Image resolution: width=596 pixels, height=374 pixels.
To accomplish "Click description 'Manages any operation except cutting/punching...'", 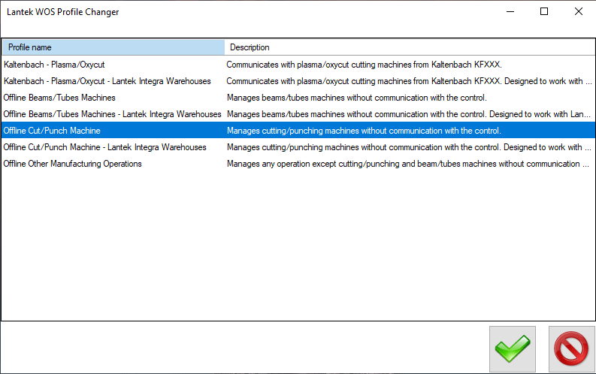I will [408, 164].
